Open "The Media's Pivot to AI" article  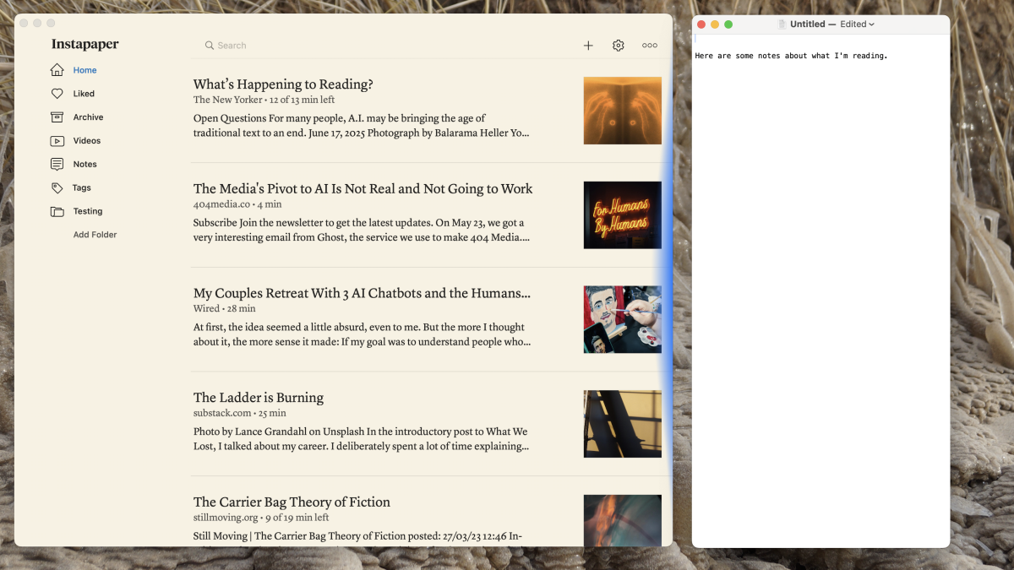point(363,189)
